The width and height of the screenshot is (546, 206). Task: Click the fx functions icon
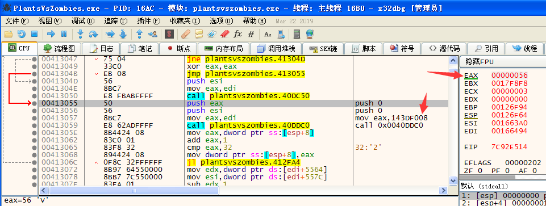click(237, 33)
